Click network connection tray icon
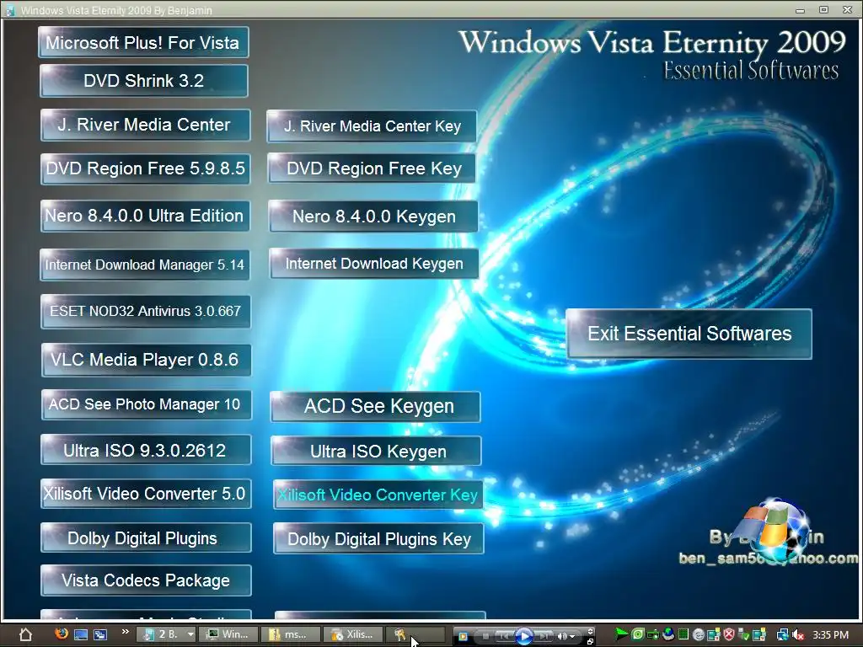863x647 pixels. point(782,635)
